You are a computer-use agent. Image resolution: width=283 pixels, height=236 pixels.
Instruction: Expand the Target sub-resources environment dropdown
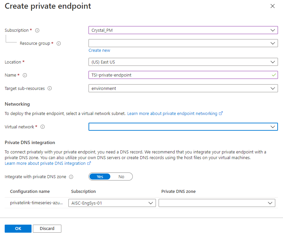click(x=183, y=88)
